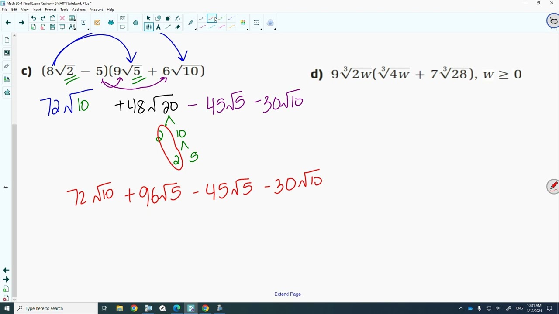This screenshot has width=559, height=314.
Task: Open the Add-ons puzzle sidebar tab
Action: point(7,92)
